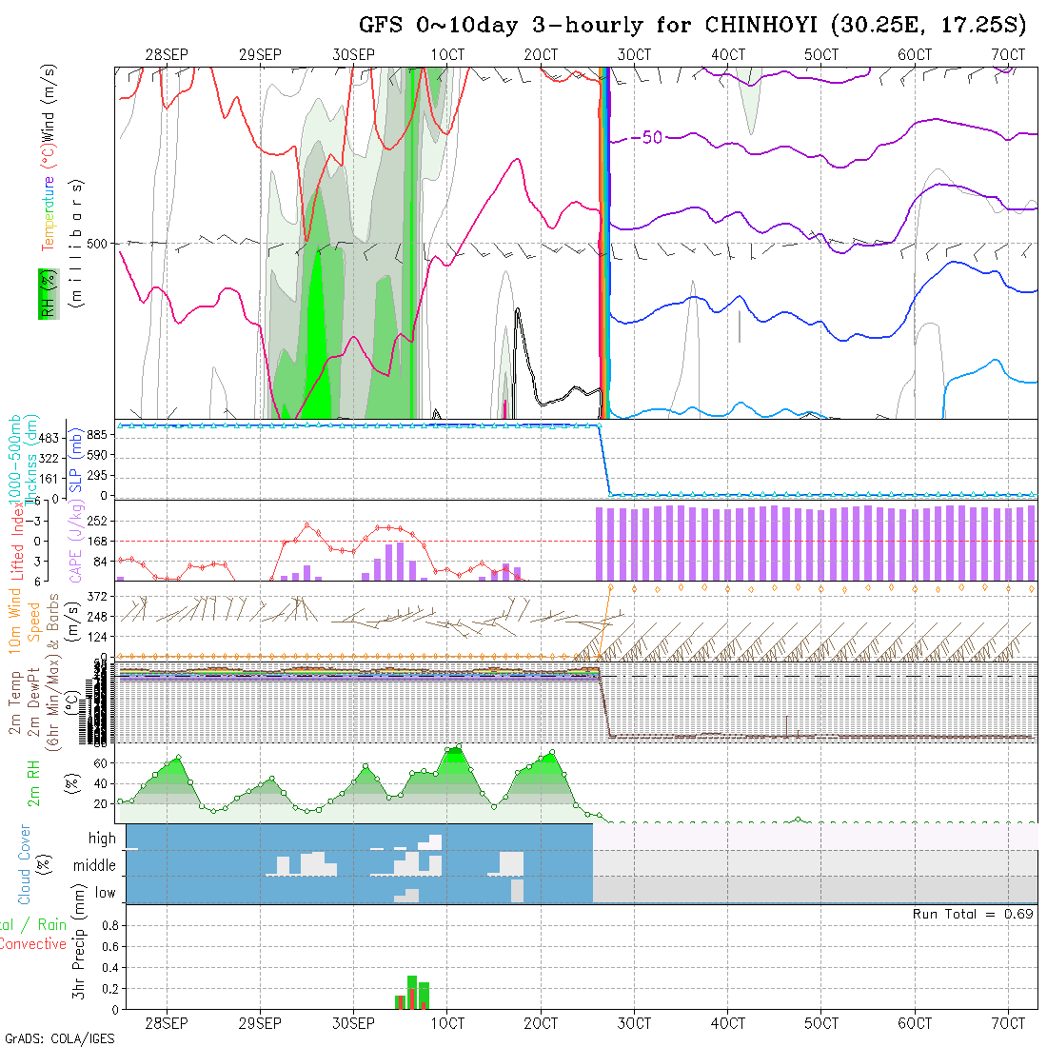Click the 28SEP label on the top axis
Image resolution: width=1047 pixels, height=1047 pixels.
coord(167,55)
